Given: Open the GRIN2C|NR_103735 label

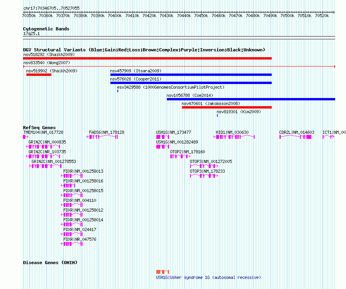Looking at the screenshot, I should pyautogui.click(x=47, y=152).
